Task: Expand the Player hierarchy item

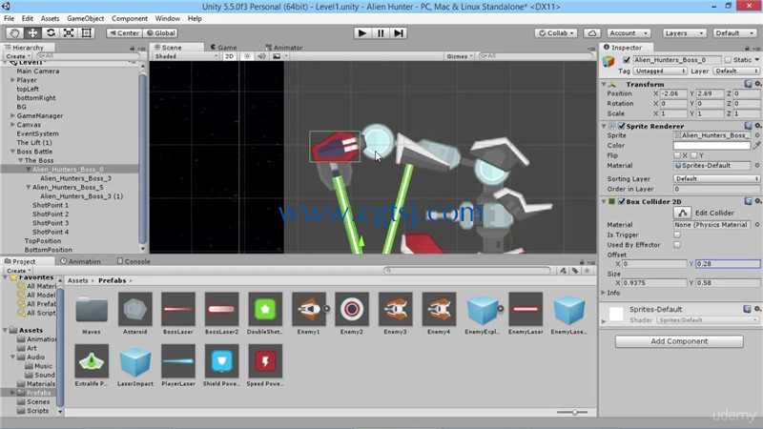Action: [12, 80]
